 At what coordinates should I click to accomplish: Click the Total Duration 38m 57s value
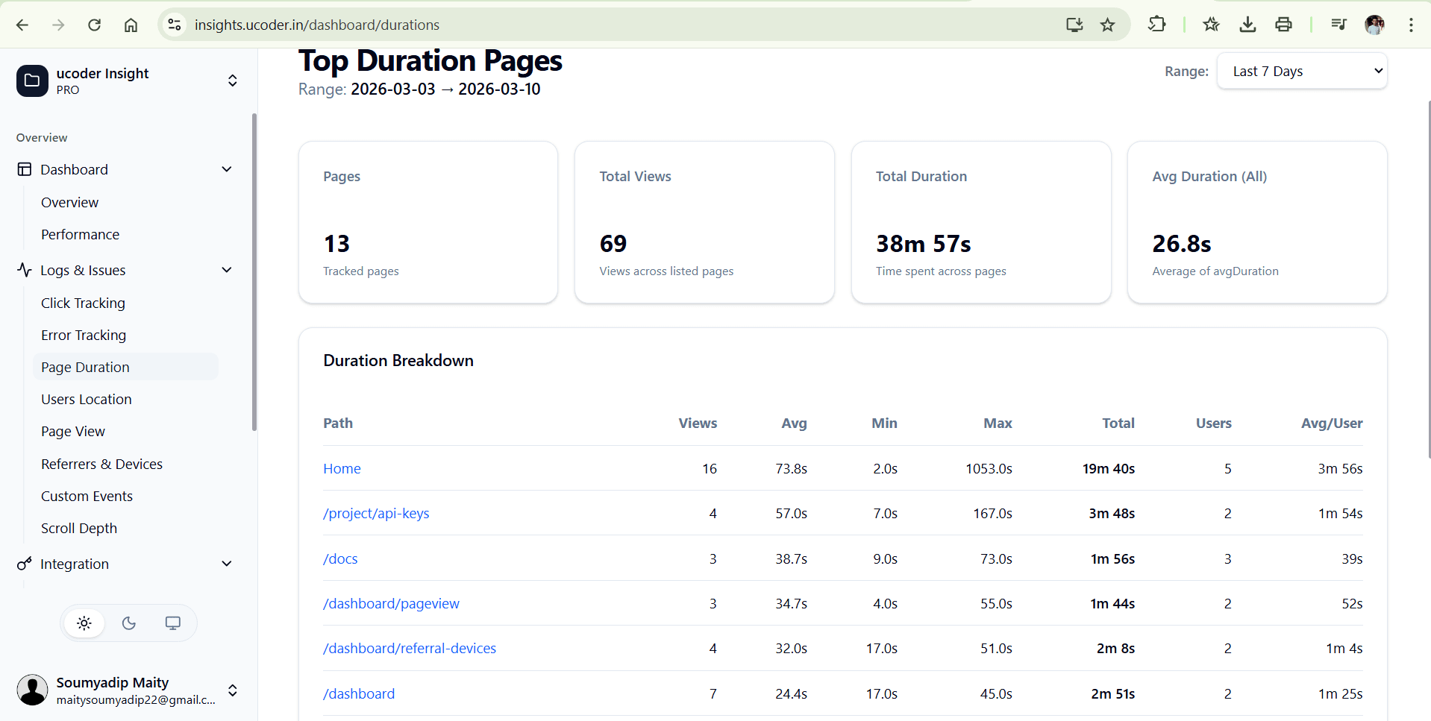point(924,243)
